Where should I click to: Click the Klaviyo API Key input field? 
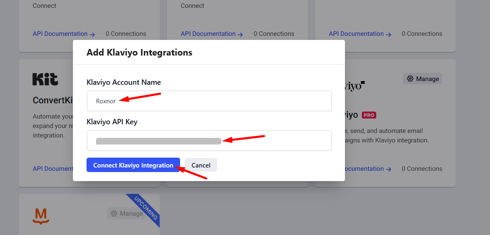click(209, 140)
